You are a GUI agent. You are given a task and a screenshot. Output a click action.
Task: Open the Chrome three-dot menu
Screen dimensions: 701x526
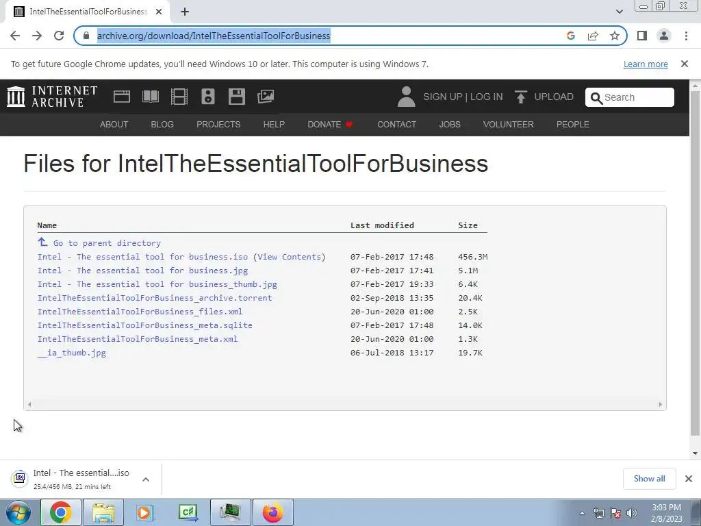686,36
